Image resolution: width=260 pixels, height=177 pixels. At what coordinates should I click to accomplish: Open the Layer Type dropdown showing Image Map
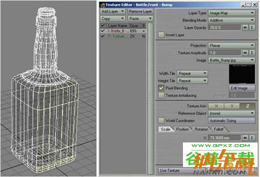tap(232, 13)
